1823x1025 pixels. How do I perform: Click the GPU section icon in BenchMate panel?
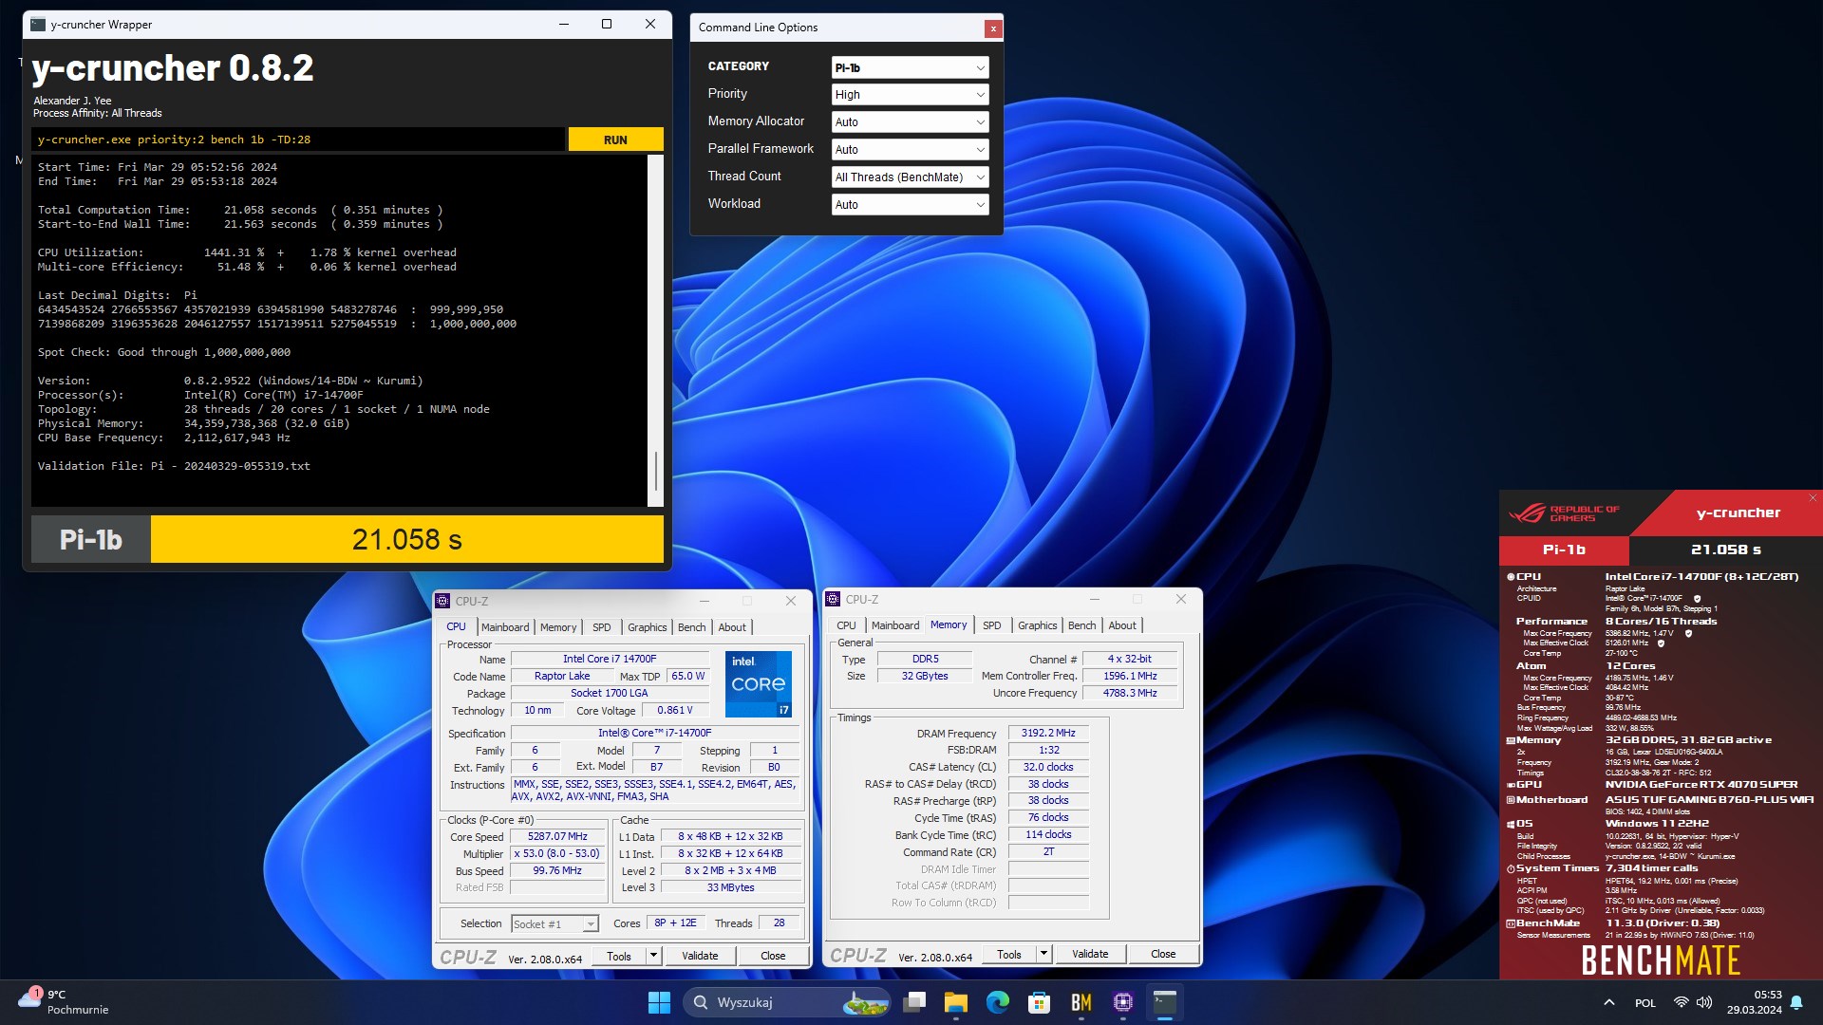(1511, 785)
